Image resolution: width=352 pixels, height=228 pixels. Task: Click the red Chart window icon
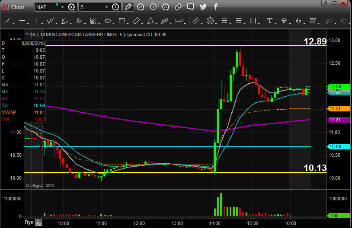[x=6, y=7]
